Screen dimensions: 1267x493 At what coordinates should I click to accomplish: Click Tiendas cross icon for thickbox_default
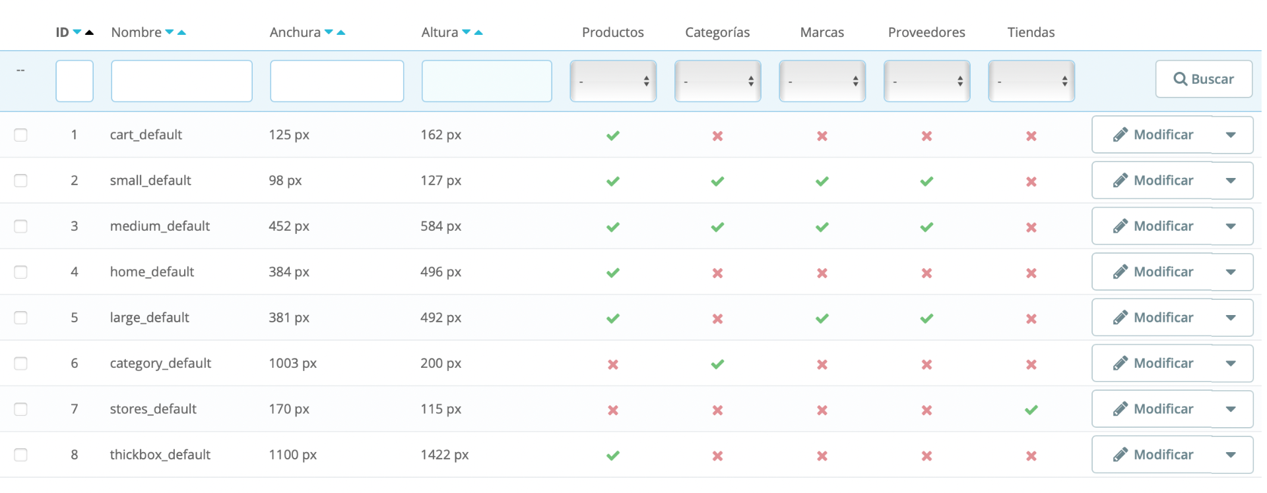1031,455
